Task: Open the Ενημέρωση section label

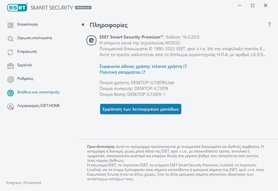Action: [x=27, y=51]
